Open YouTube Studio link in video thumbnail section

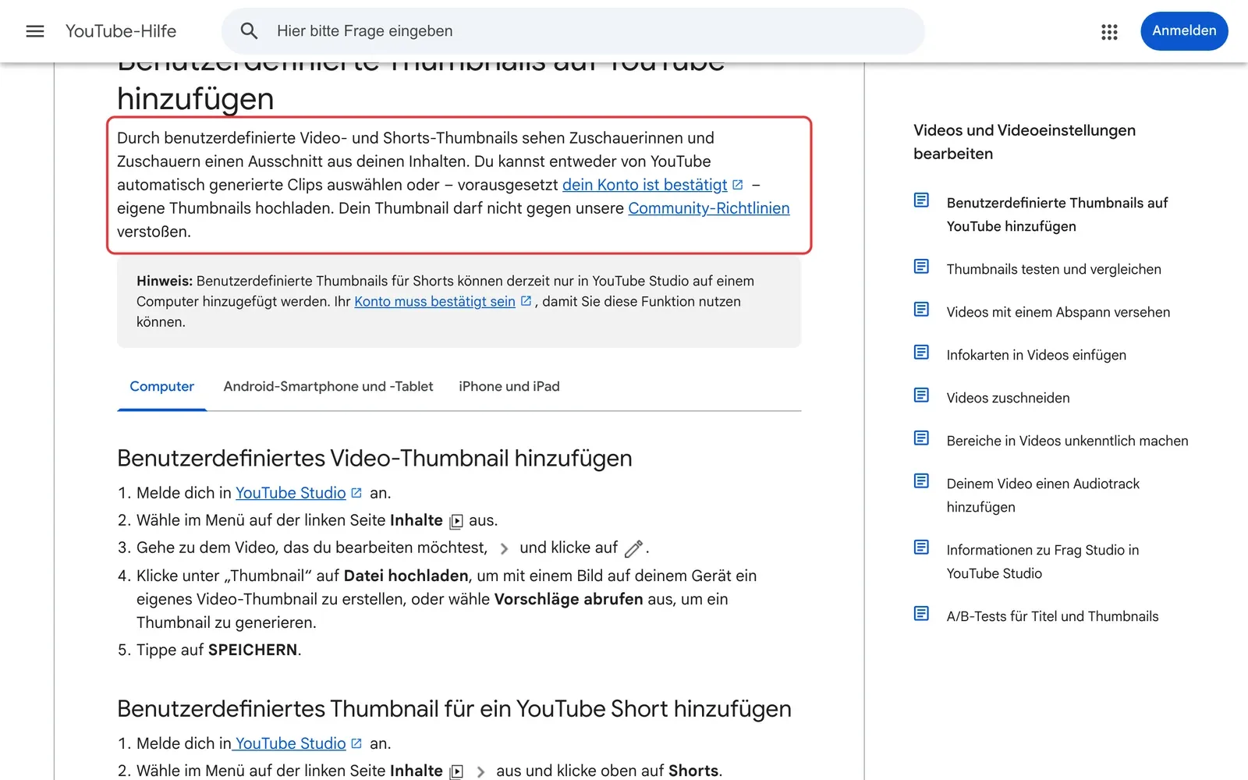290,493
